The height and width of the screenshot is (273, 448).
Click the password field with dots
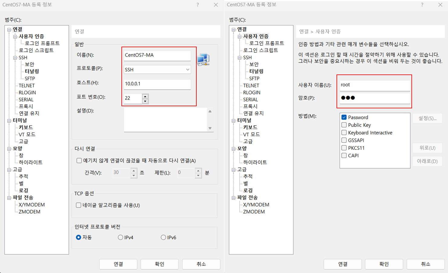pos(375,98)
